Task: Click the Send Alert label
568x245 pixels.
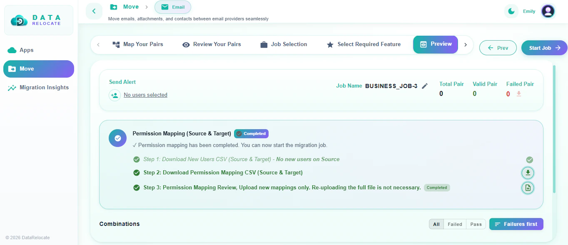Action: point(122,82)
